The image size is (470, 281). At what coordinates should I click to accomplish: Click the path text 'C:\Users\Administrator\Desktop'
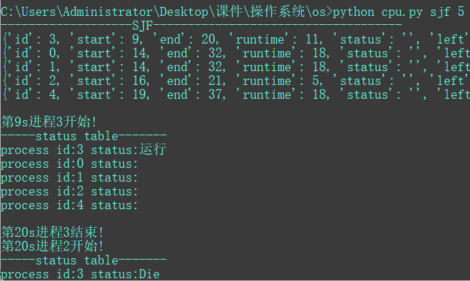[x=105, y=12]
